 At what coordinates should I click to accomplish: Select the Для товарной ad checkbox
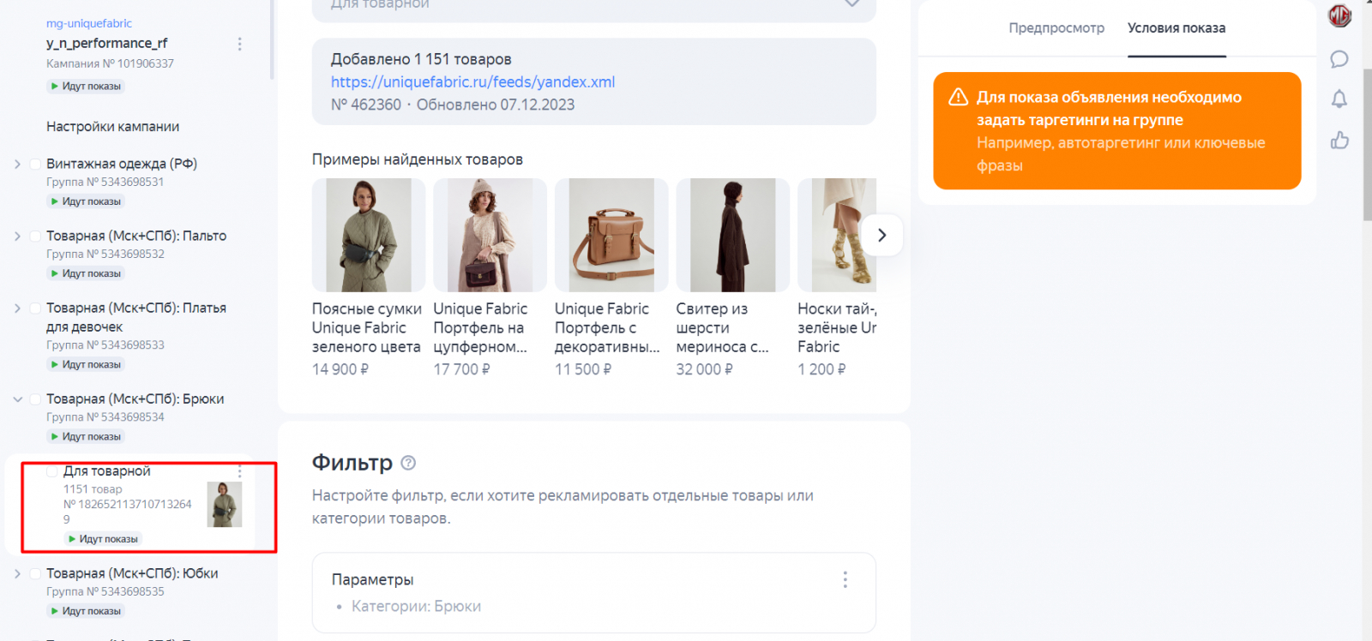coord(52,471)
